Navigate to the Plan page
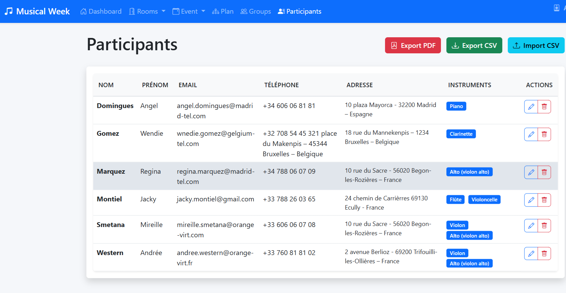566x293 pixels. pyautogui.click(x=223, y=11)
